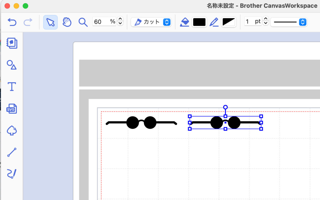The width and height of the screenshot is (320, 200).
Task: Click the SVG import icon
Action: 12,109
